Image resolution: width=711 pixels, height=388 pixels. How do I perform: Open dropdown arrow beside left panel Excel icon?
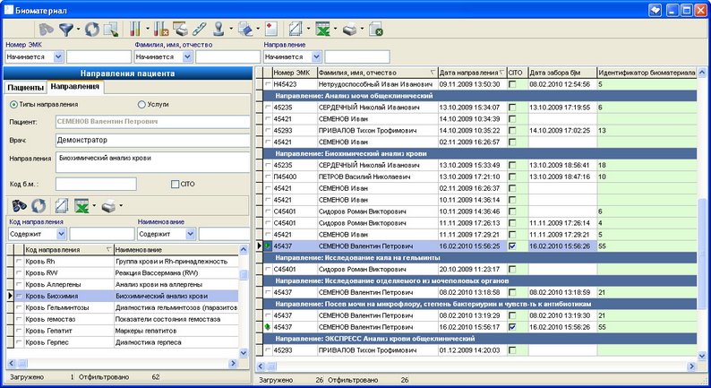tap(94, 206)
